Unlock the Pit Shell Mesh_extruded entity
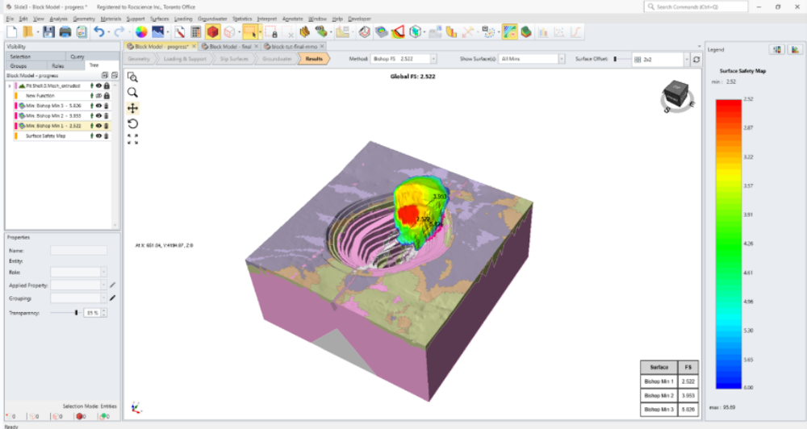Screen dimensions: 807x429 pyautogui.click(x=107, y=86)
